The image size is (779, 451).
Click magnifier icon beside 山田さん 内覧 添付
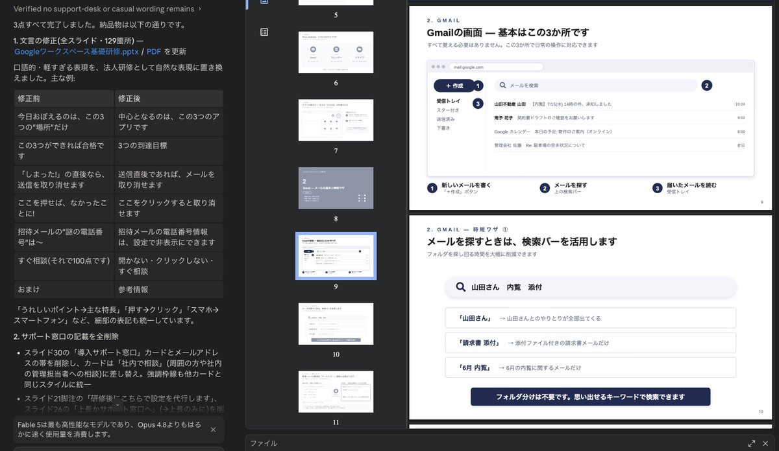[x=461, y=287]
